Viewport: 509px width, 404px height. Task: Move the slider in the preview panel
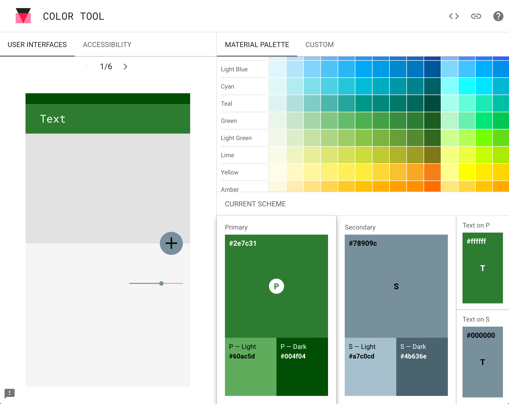point(161,283)
